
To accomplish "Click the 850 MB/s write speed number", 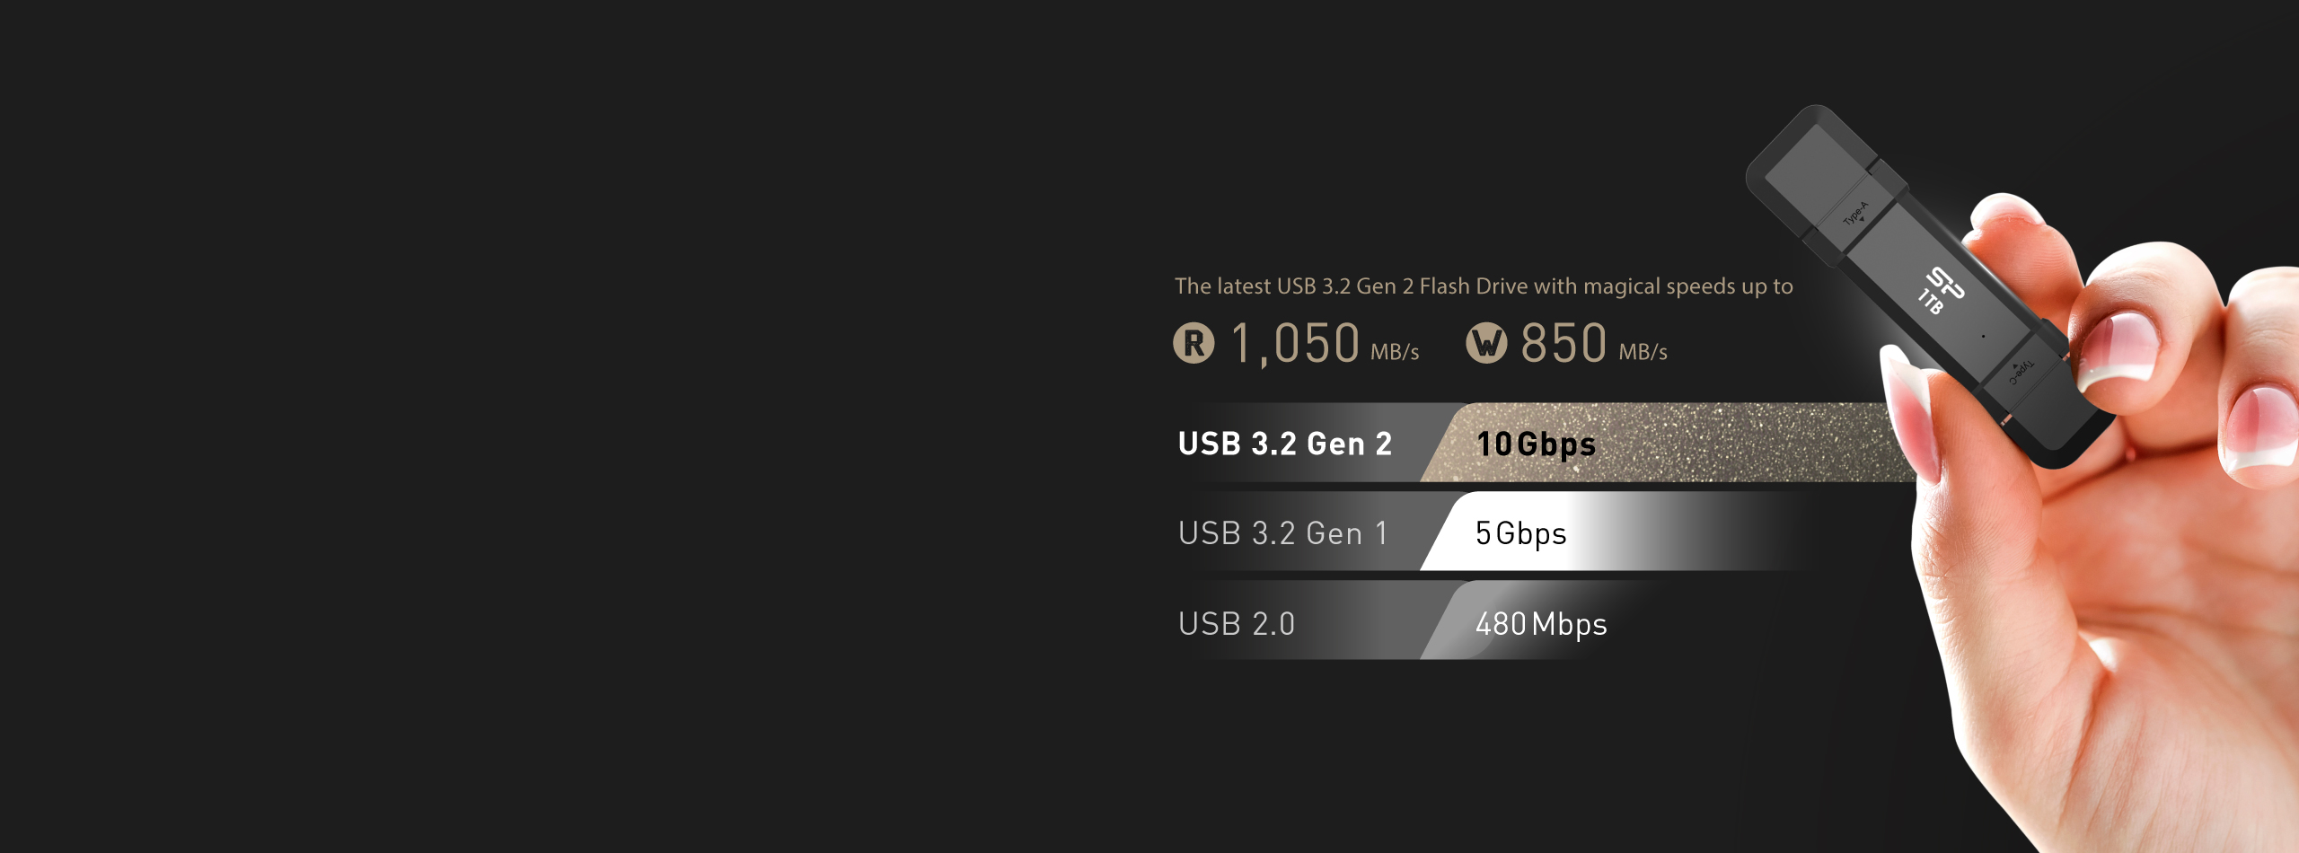I will tap(1563, 344).
